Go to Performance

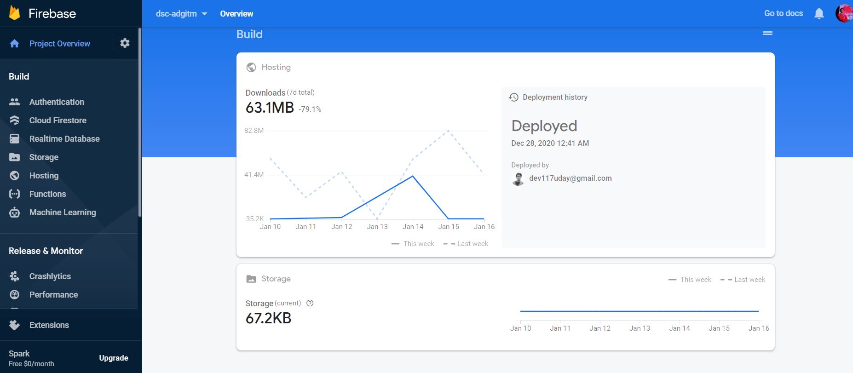coord(54,295)
